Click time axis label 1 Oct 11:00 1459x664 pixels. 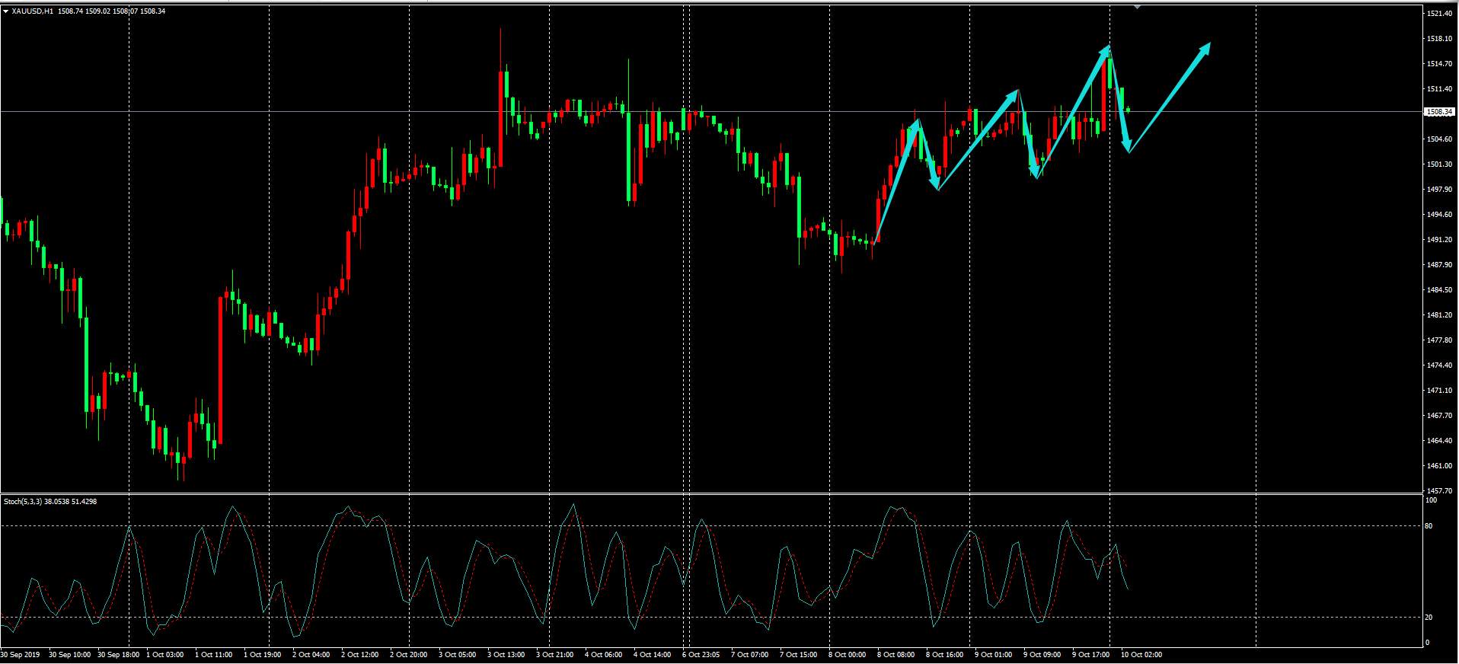[214, 655]
